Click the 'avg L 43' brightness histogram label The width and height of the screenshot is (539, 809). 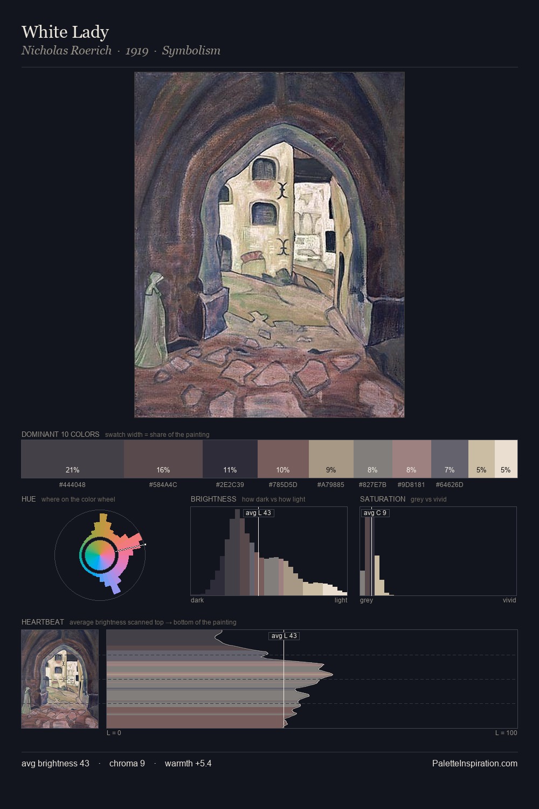pyautogui.click(x=258, y=513)
